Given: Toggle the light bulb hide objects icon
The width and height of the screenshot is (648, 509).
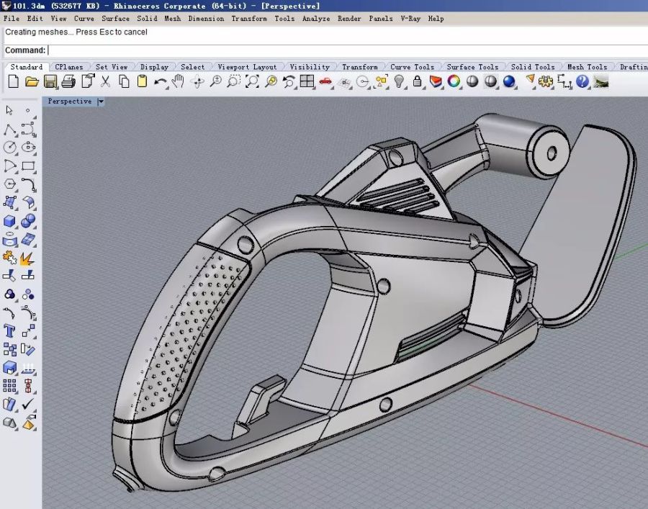Looking at the screenshot, I should point(398,81).
